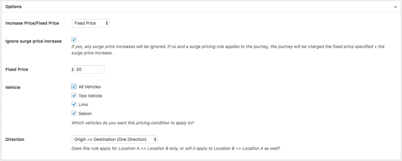This screenshot has height=161, width=402.
Task: Click the 'Test Vehicle' label text
Action: 90,96
